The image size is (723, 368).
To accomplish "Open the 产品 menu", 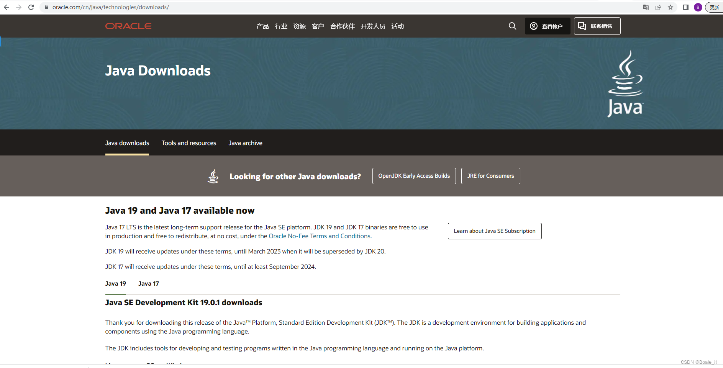I will [x=262, y=26].
